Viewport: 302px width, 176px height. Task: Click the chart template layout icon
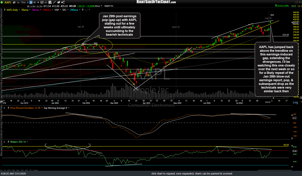click(x=42, y=3)
